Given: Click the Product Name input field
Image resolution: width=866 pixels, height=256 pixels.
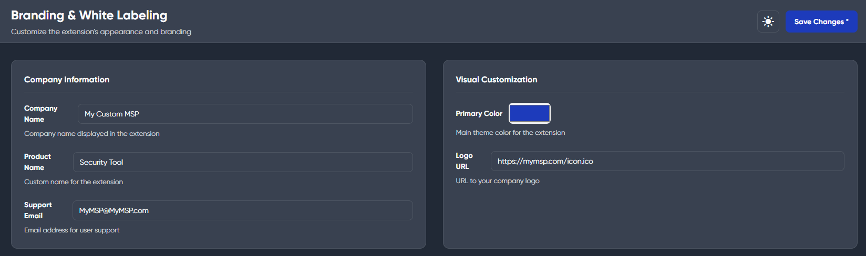Looking at the screenshot, I should 243,162.
